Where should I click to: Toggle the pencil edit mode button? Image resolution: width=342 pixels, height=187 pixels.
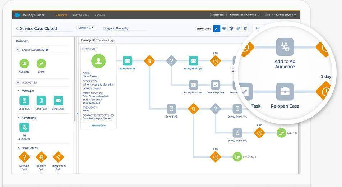(x=217, y=28)
